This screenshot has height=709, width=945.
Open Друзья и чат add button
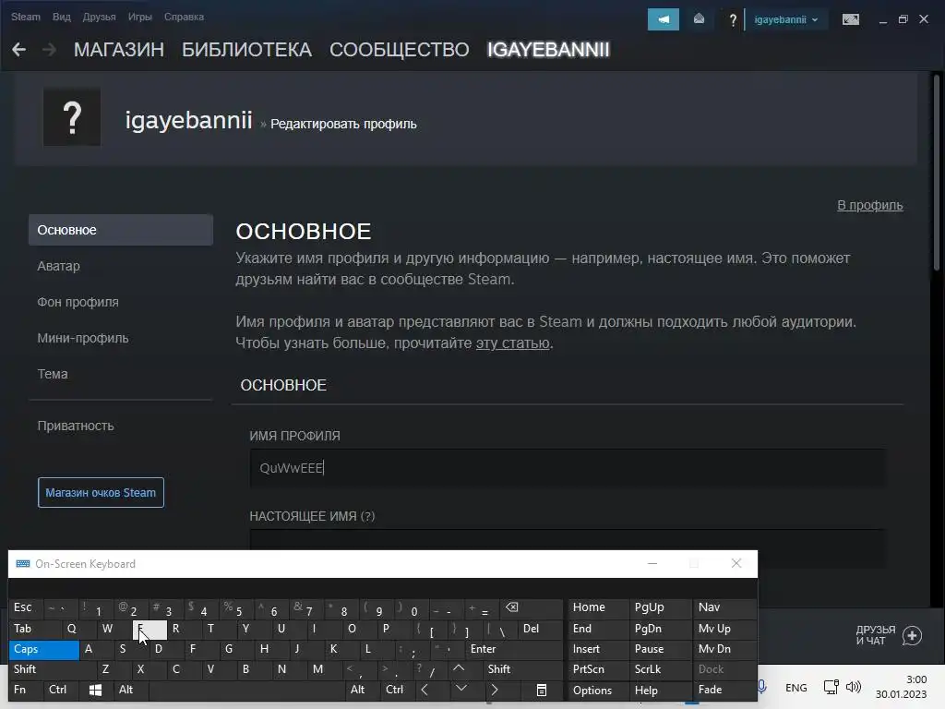(x=912, y=635)
